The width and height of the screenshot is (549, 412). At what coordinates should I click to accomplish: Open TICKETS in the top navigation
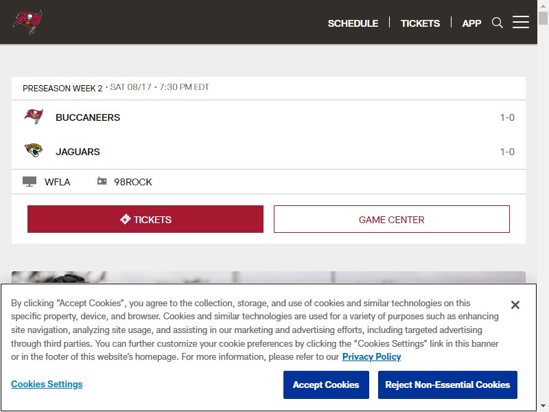click(x=420, y=23)
